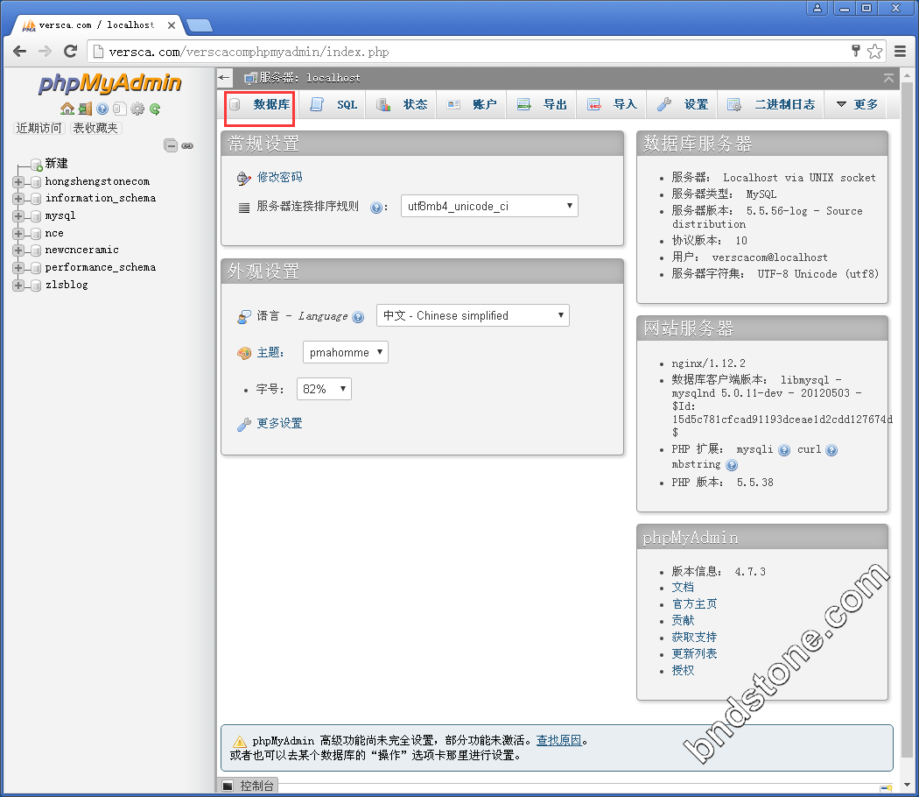Expand information_schema database node

(x=18, y=199)
